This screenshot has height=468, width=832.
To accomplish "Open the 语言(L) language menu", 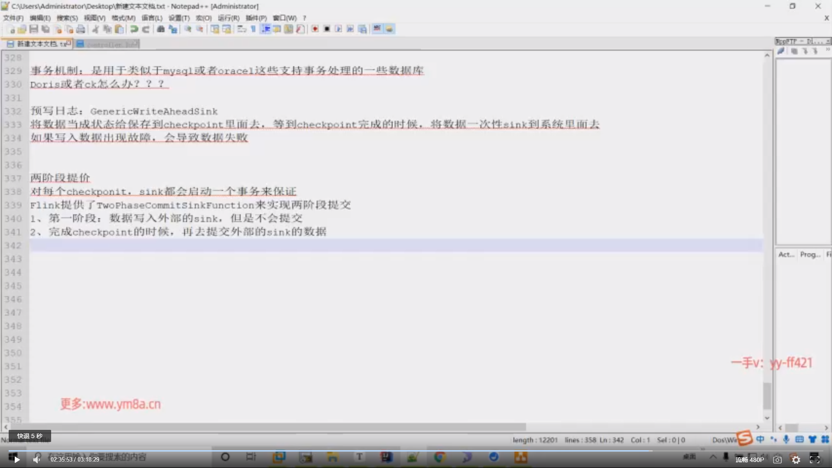I will coord(152,18).
